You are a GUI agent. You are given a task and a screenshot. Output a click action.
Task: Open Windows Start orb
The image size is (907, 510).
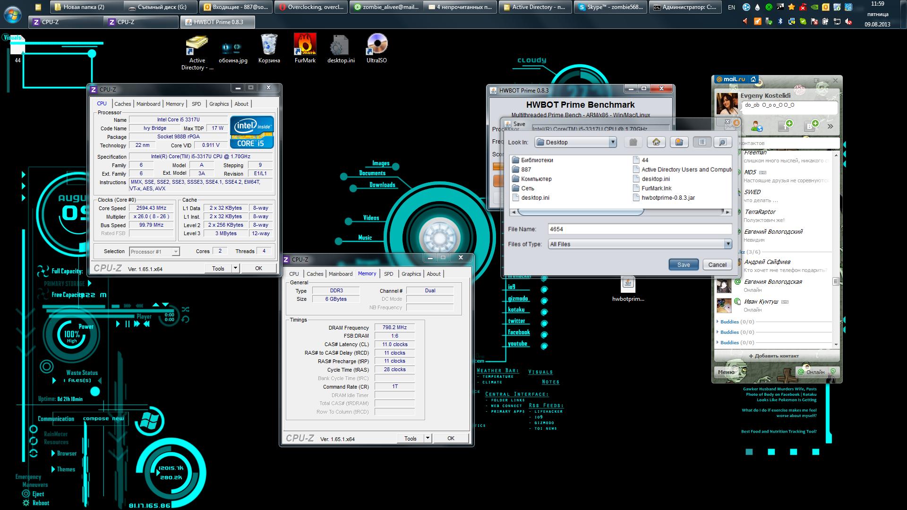click(12, 14)
